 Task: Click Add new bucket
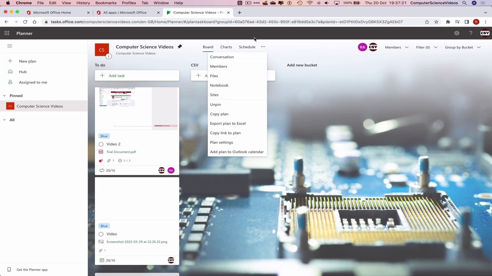(302, 65)
